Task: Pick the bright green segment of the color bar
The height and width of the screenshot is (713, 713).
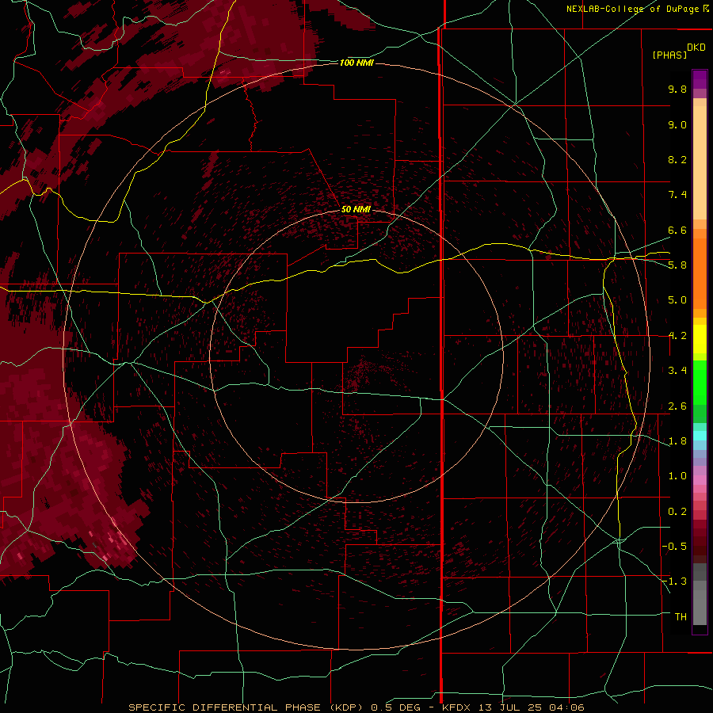Action: (x=700, y=382)
